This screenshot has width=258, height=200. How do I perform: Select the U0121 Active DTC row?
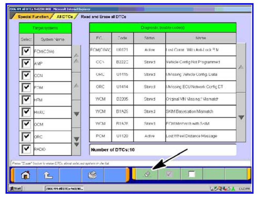pyautogui.click(x=163, y=50)
